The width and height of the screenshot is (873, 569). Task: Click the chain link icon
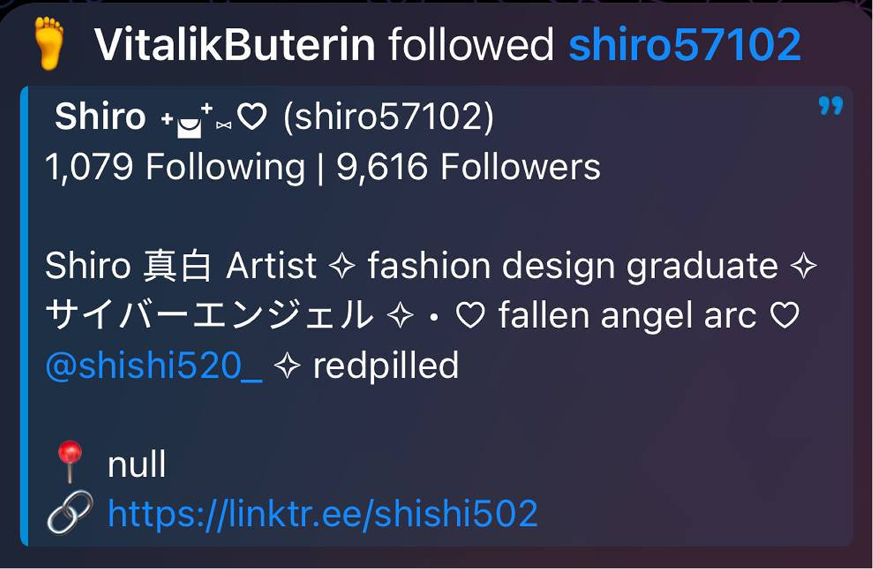pos(70,511)
